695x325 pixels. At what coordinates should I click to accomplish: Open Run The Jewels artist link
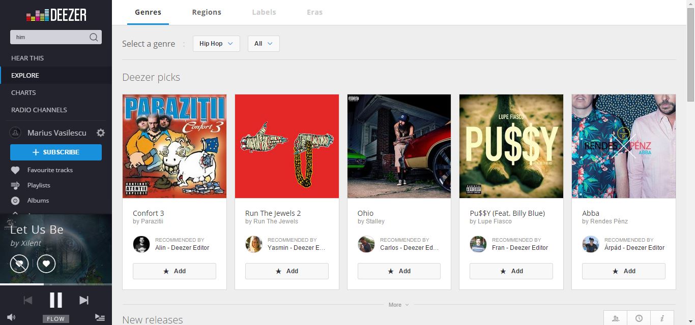pyautogui.click(x=275, y=221)
